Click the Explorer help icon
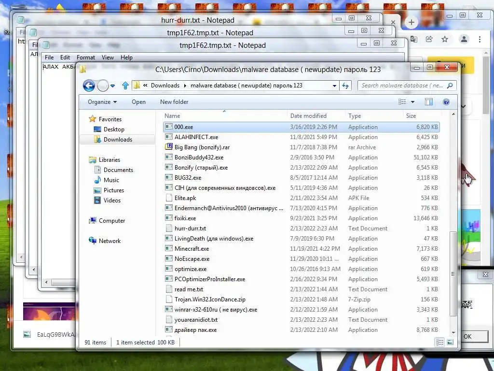The width and height of the screenshot is (494, 371). [446, 102]
